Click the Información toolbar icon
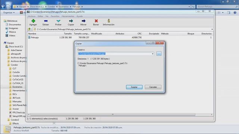Viewport: 239px width, 134px height. [x=109, y=21]
